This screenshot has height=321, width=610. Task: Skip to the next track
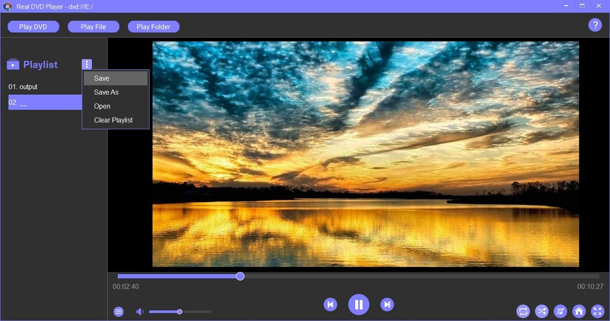[387, 304]
